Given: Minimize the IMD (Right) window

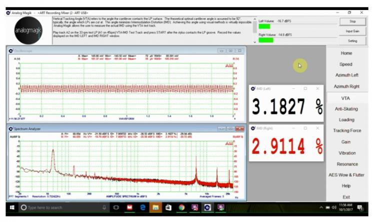Looking at the screenshot, I should pos(293,128).
